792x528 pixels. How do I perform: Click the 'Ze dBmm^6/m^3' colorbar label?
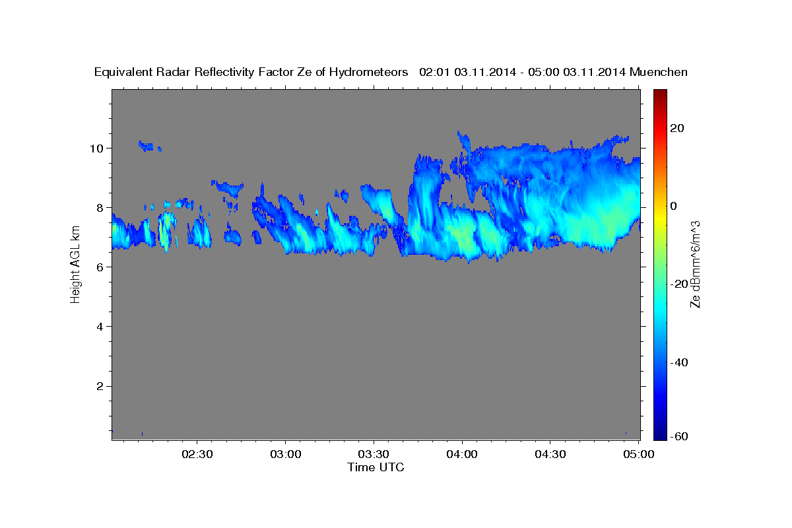coord(694,264)
